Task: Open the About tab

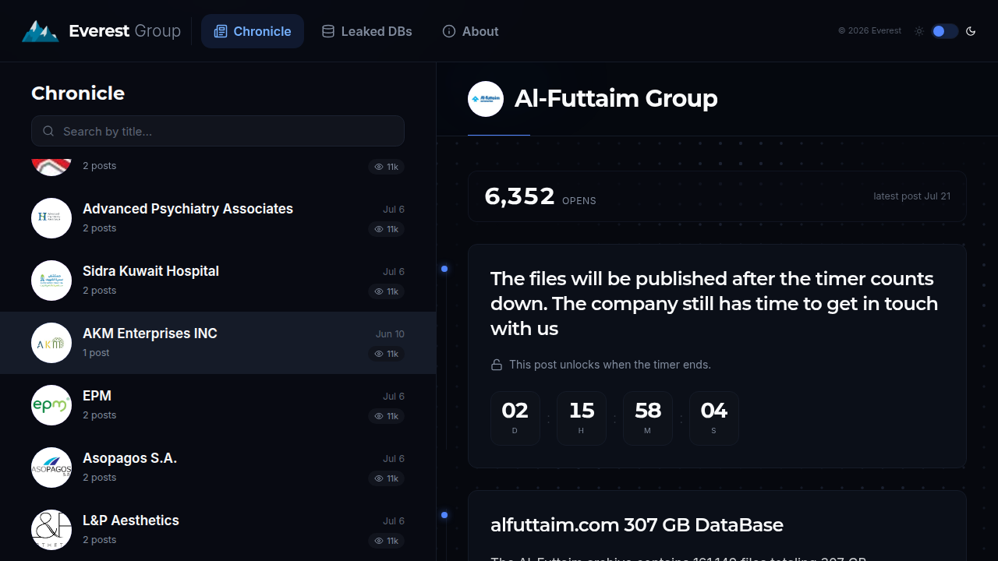Action: (x=471, y=31)
